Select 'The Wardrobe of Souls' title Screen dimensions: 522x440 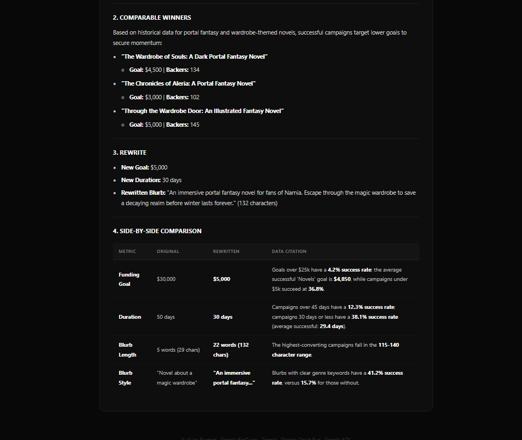coord(195,57)
